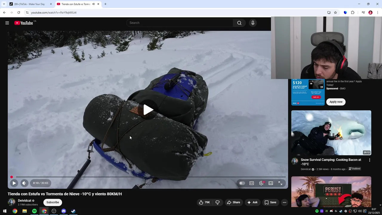The height and width of the screenshot is (215, 382).
Task: Click the large center play button
Action: (148, 110)
